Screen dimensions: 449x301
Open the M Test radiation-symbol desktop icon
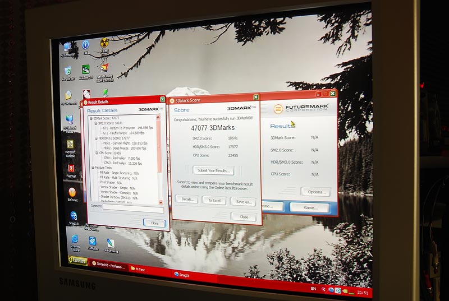tap(104, 45)
